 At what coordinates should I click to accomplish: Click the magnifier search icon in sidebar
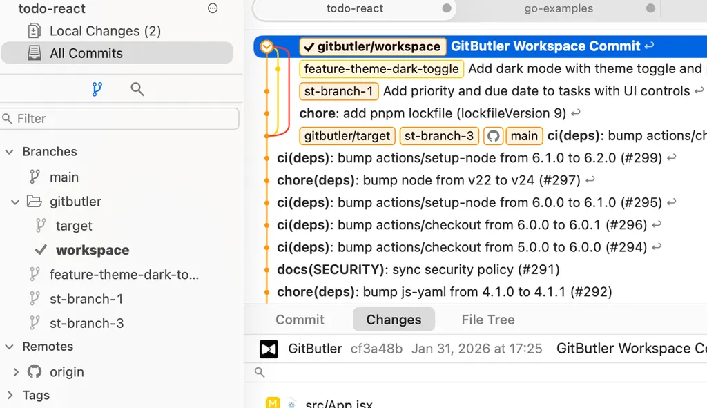click(x=137, y=89)
